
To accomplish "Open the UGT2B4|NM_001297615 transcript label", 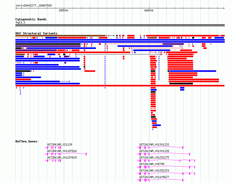I will [x=62, y=157].
